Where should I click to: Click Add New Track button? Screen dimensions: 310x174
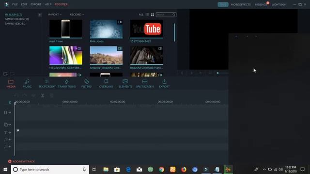(21, 161)
